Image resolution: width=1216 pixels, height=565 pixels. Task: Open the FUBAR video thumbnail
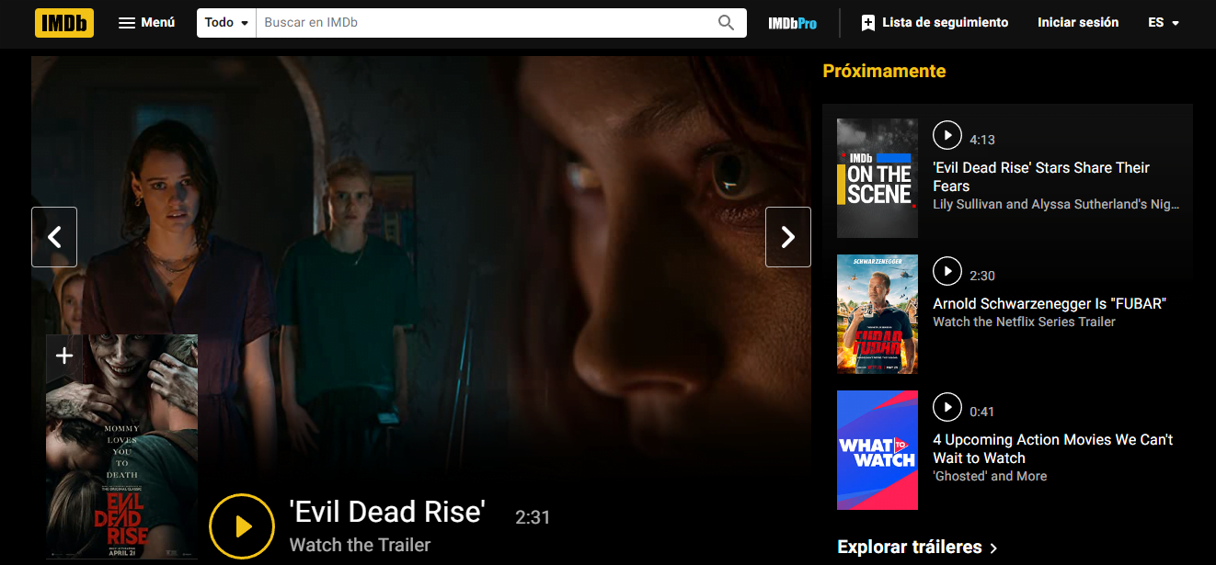click(877, 314)
